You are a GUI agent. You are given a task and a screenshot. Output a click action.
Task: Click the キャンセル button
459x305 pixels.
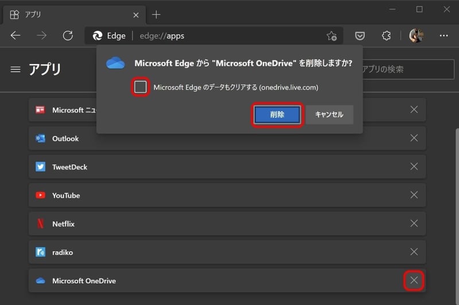point(329,114)
